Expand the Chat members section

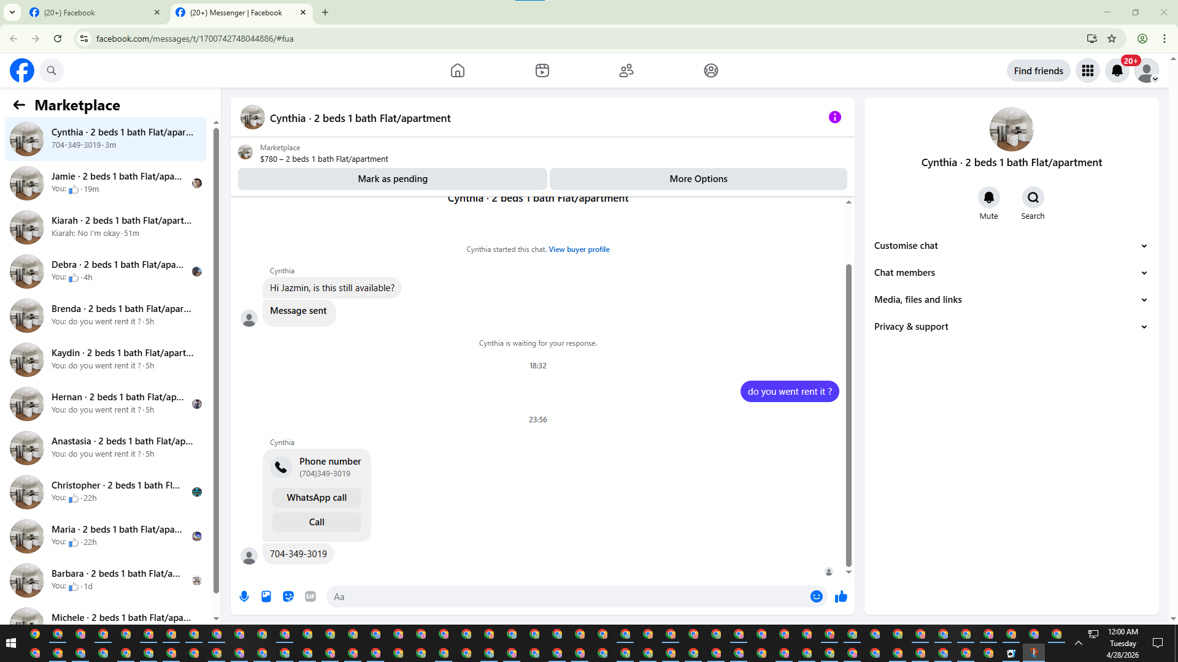pos(1011,273)
